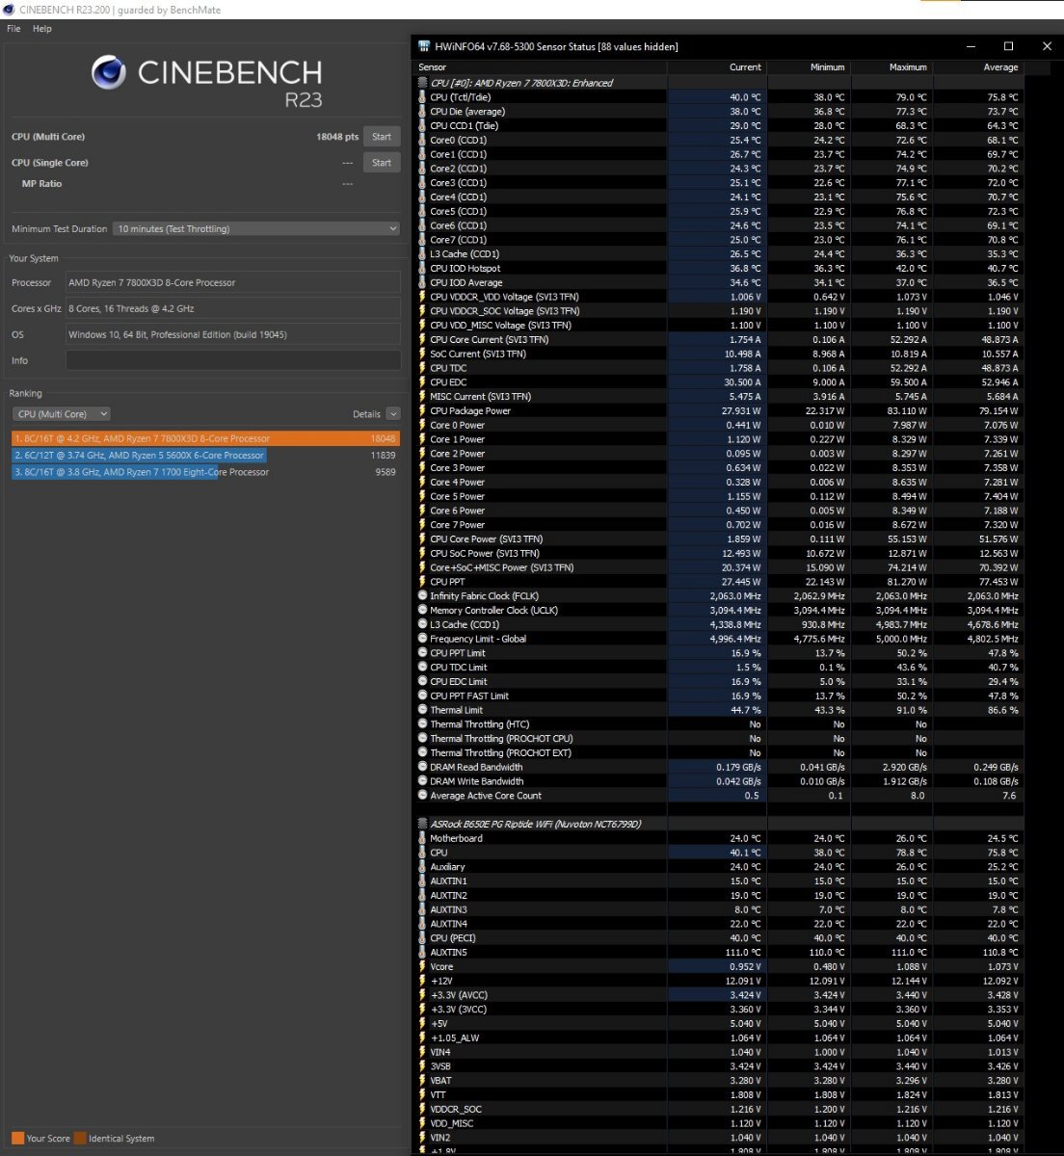Click lightning icon beside CPU Package Power

point(422,410)
